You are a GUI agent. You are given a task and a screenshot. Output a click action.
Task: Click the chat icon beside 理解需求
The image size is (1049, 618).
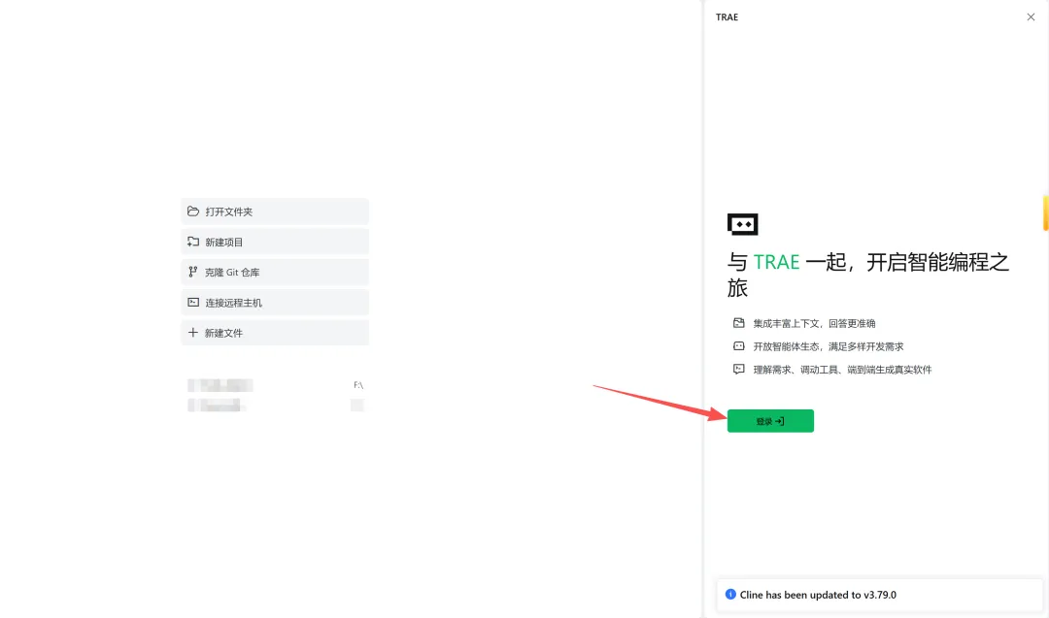738,369
